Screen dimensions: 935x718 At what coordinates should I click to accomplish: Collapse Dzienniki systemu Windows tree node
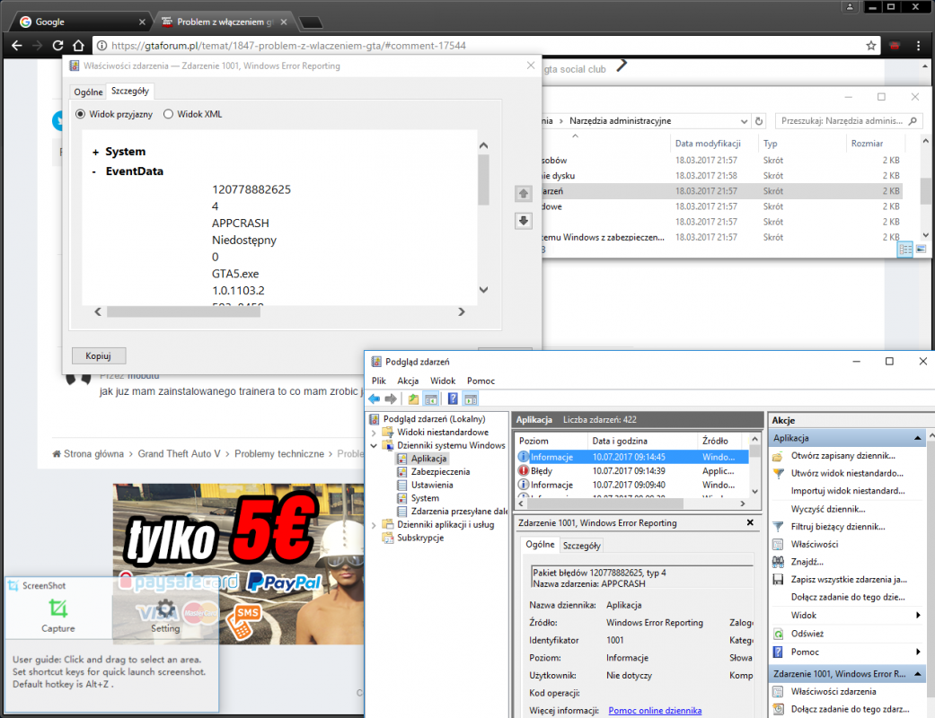pyautogui.click(x=374, y=446)
